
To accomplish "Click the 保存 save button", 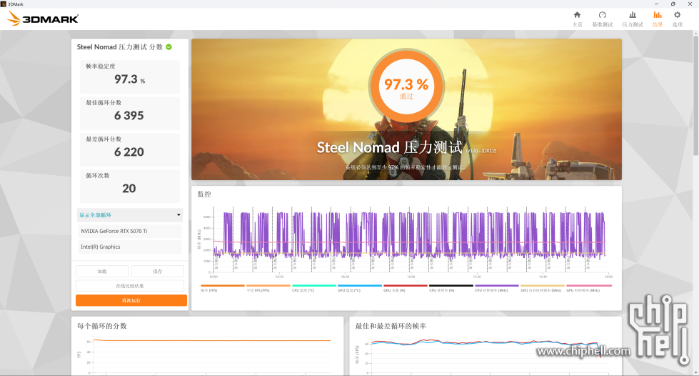I will tap(157, 271).
